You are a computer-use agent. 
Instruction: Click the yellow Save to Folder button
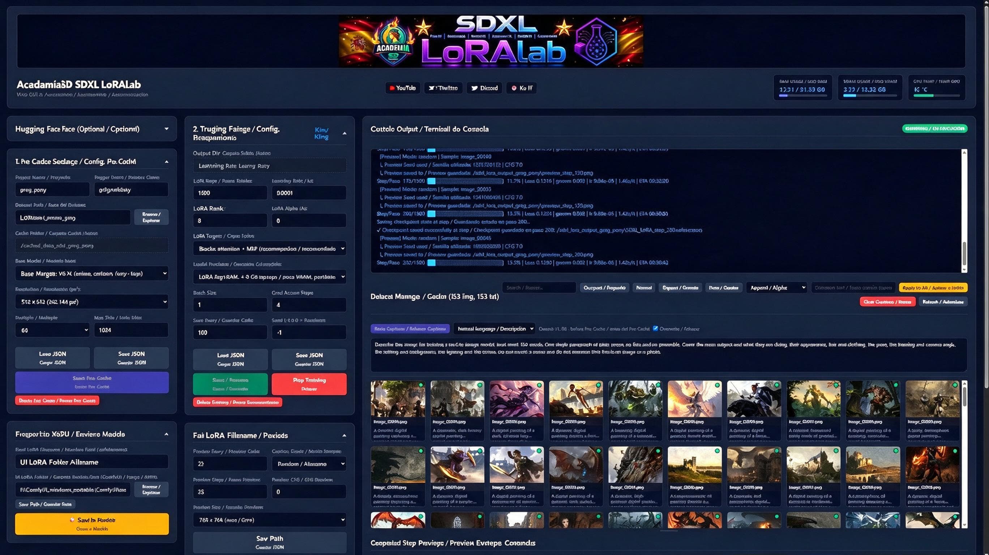click(x=92, y=524)
